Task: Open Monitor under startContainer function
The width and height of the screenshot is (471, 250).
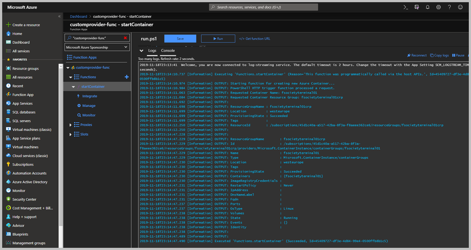Action: coord(86,115)
